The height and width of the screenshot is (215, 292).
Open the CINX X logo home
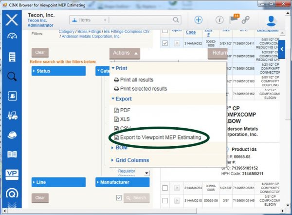[12, 20]
